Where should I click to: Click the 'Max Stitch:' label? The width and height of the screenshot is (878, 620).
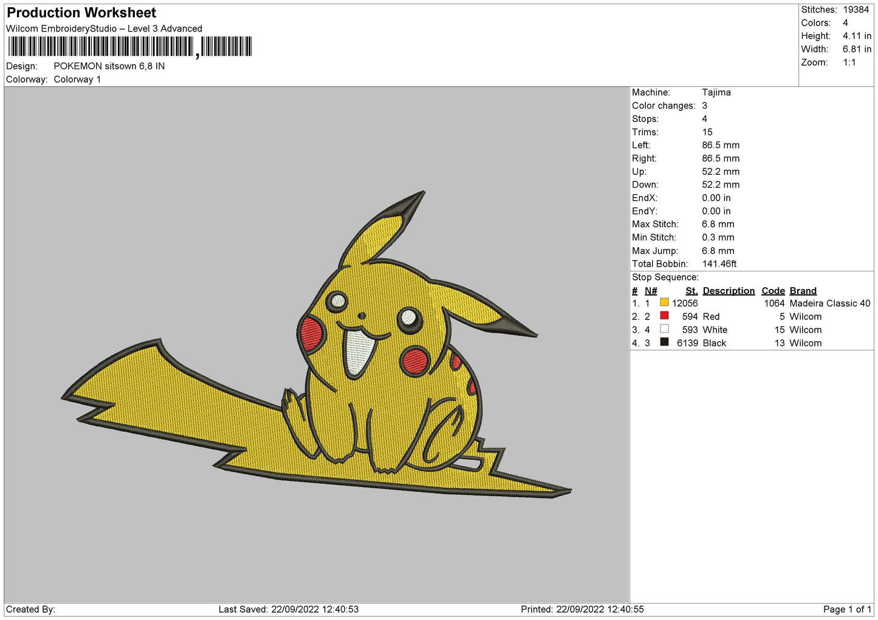click(x=655, y=224)
